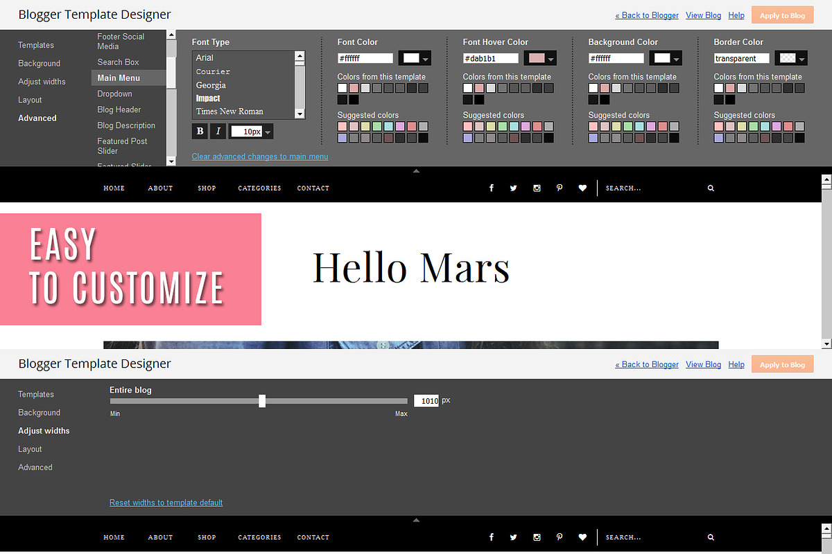Viewport: 832px width, 554px height.
Task: Click the Facebook icon in the preview below the width slider
Action: tap(492, 537)
